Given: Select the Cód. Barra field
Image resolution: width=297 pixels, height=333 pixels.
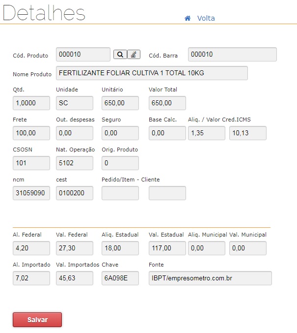Looking at the screenshot, I should (232, 55).
